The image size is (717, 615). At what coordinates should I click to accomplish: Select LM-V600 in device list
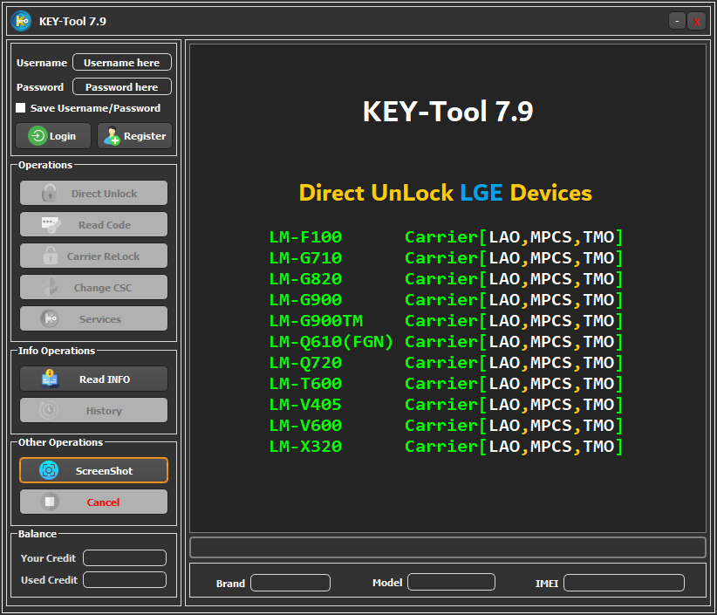[x=305, y=426]
